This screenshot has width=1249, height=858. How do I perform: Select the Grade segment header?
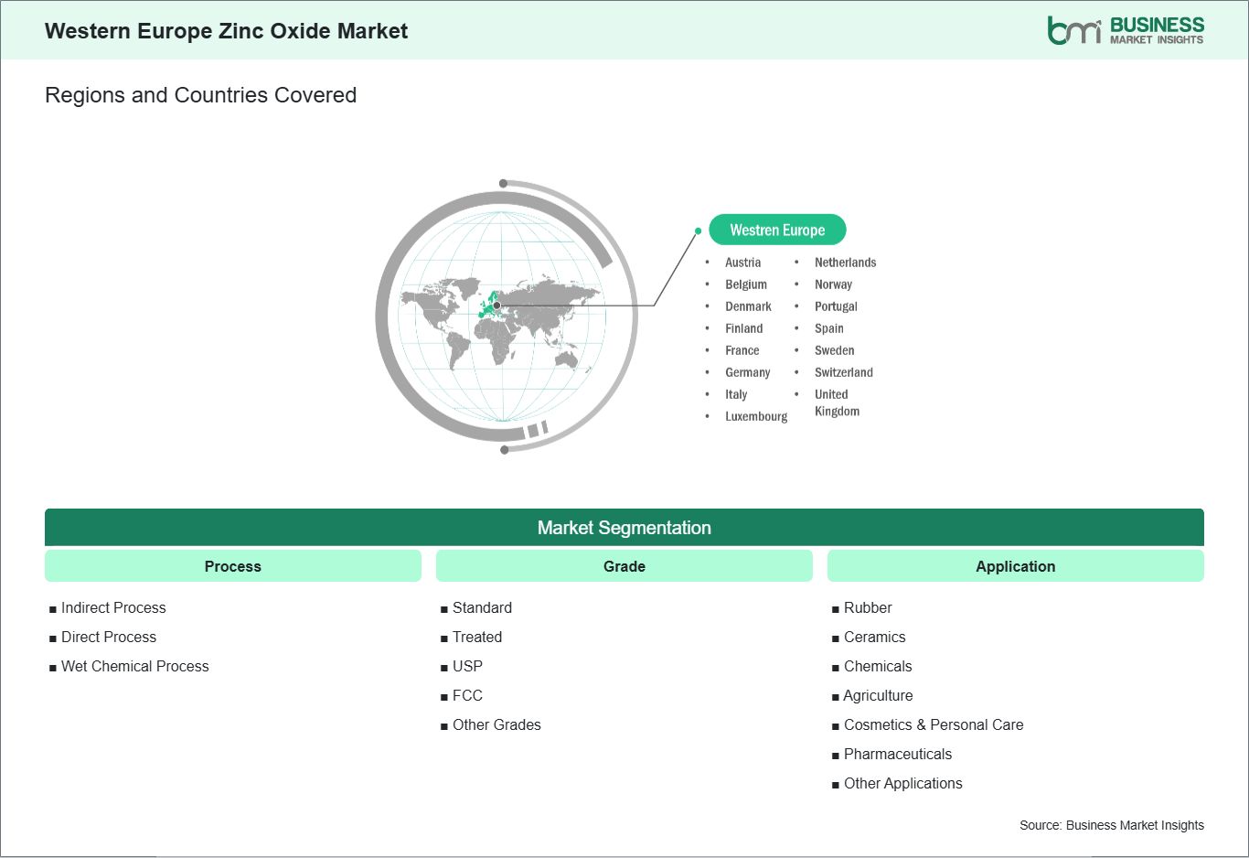pyautogui.click(x=624, y=566)
